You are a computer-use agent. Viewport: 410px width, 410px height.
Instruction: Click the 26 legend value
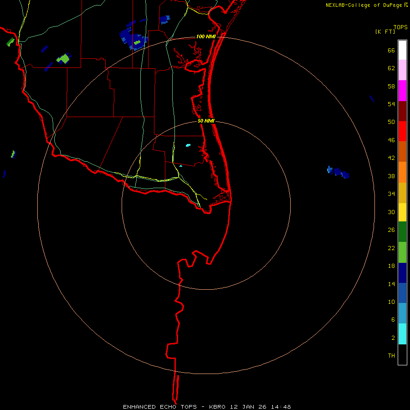(391, 230)
